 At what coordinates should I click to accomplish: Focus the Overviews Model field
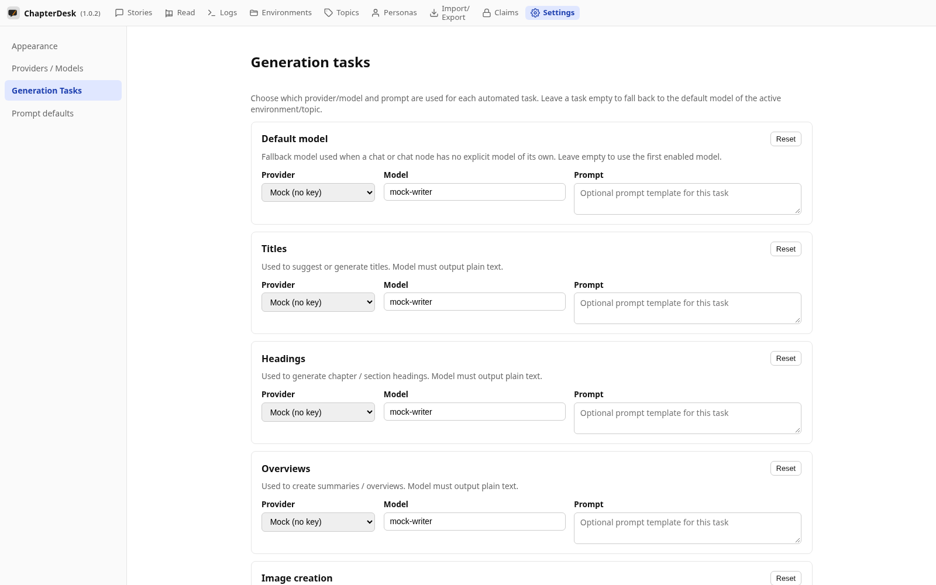click(474, 521)
